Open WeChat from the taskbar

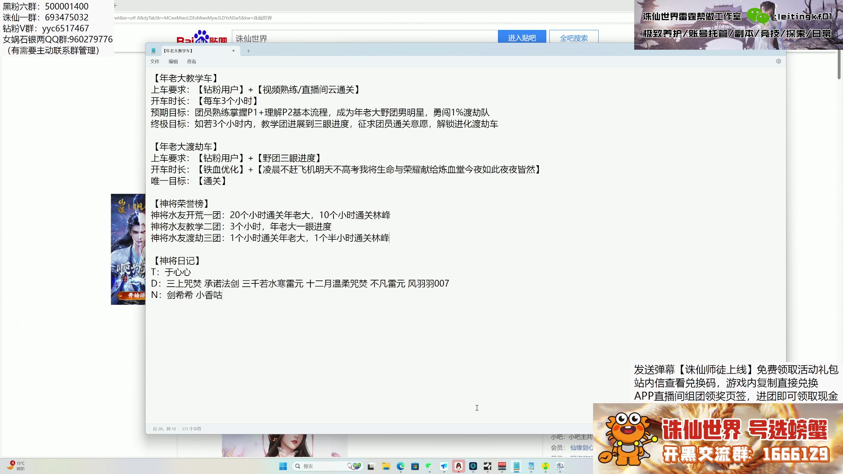[429, 466]
